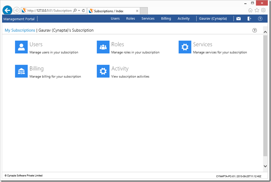
Task: Click the Roles tile heading
Action: pos(117,44)
